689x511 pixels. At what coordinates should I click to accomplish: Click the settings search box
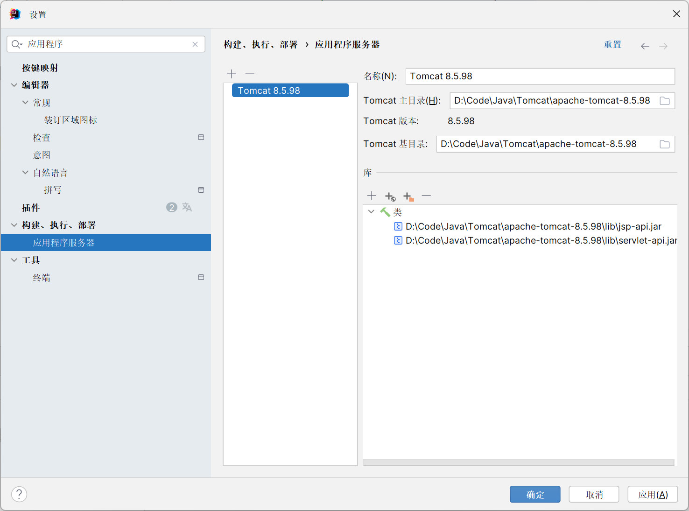[x=106, y=44]
